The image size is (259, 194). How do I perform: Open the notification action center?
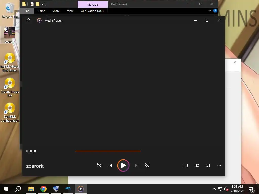251,189
